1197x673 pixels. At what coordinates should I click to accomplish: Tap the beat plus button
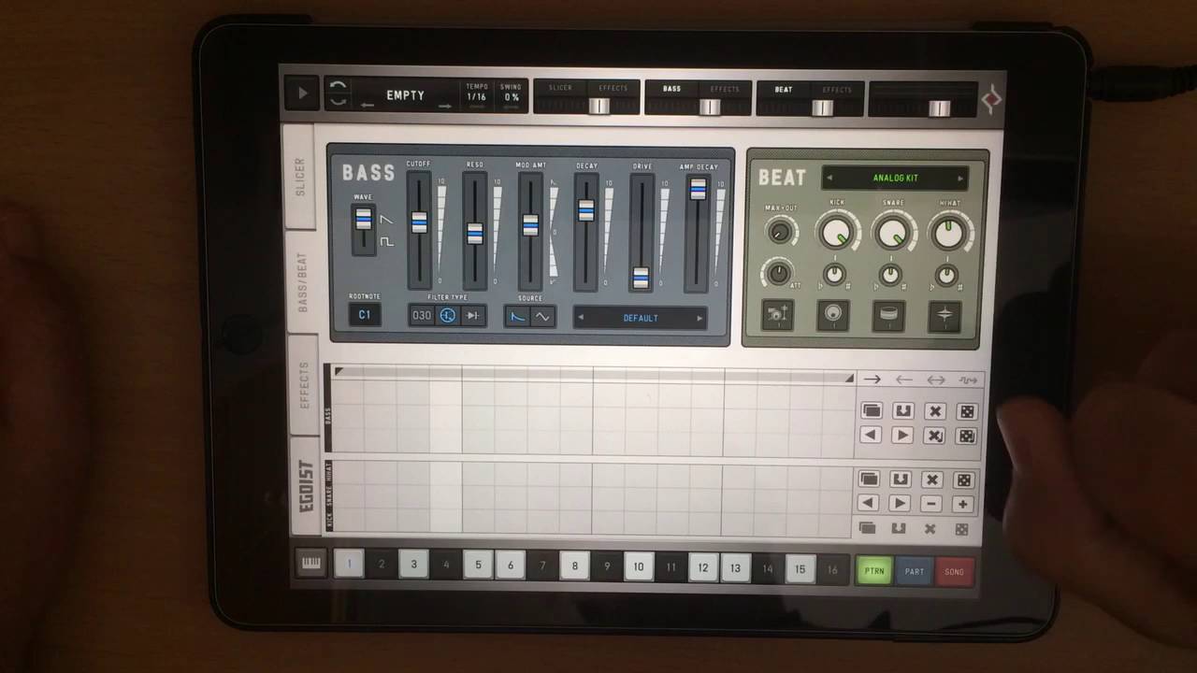point(962,505)
